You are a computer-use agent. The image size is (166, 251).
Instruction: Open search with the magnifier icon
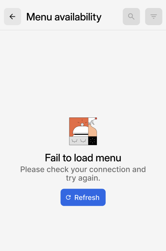pos(131,16)
